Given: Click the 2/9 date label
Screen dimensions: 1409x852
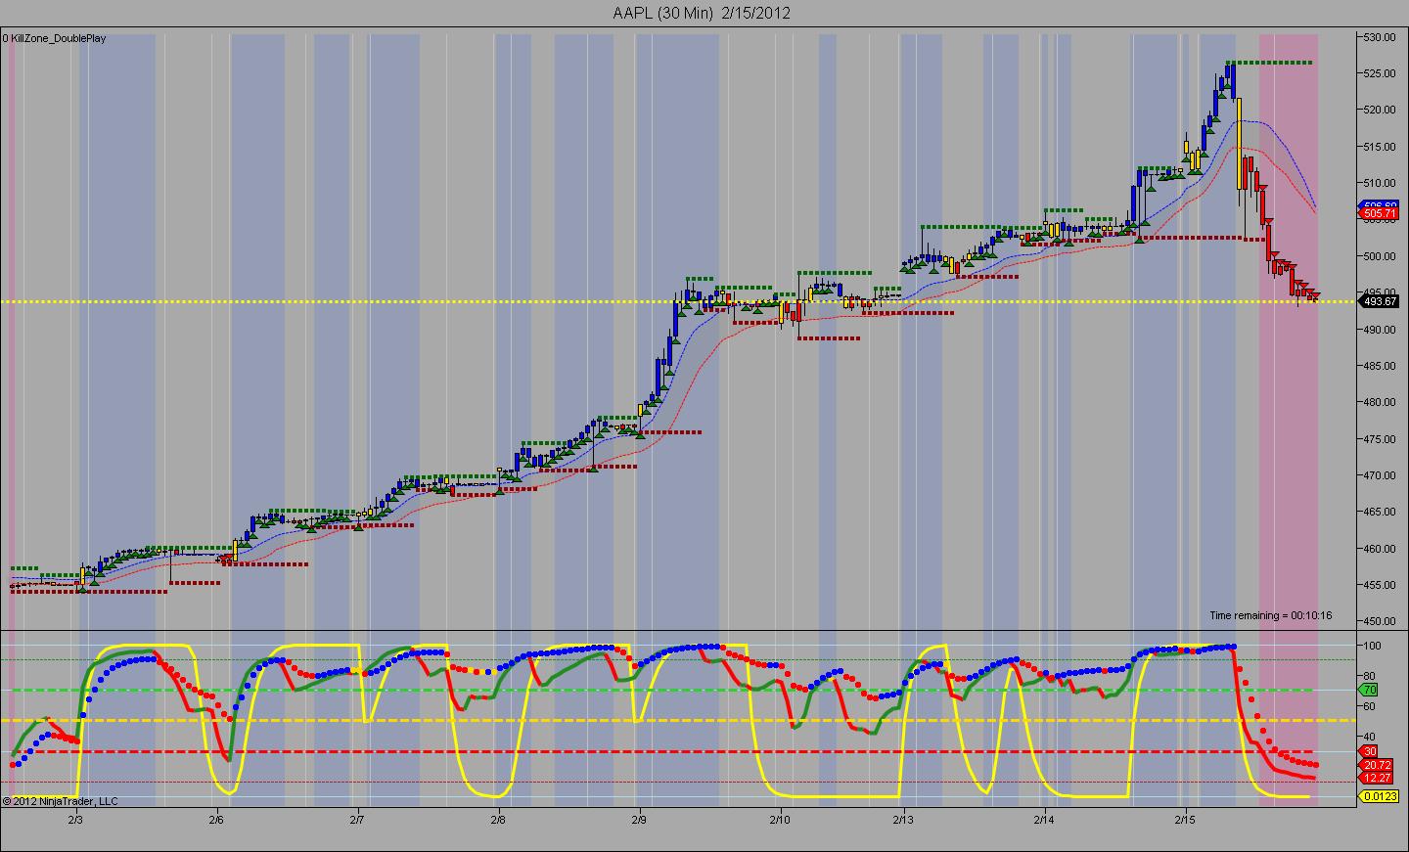Looking at the screenshot, I should coord(639,819).
